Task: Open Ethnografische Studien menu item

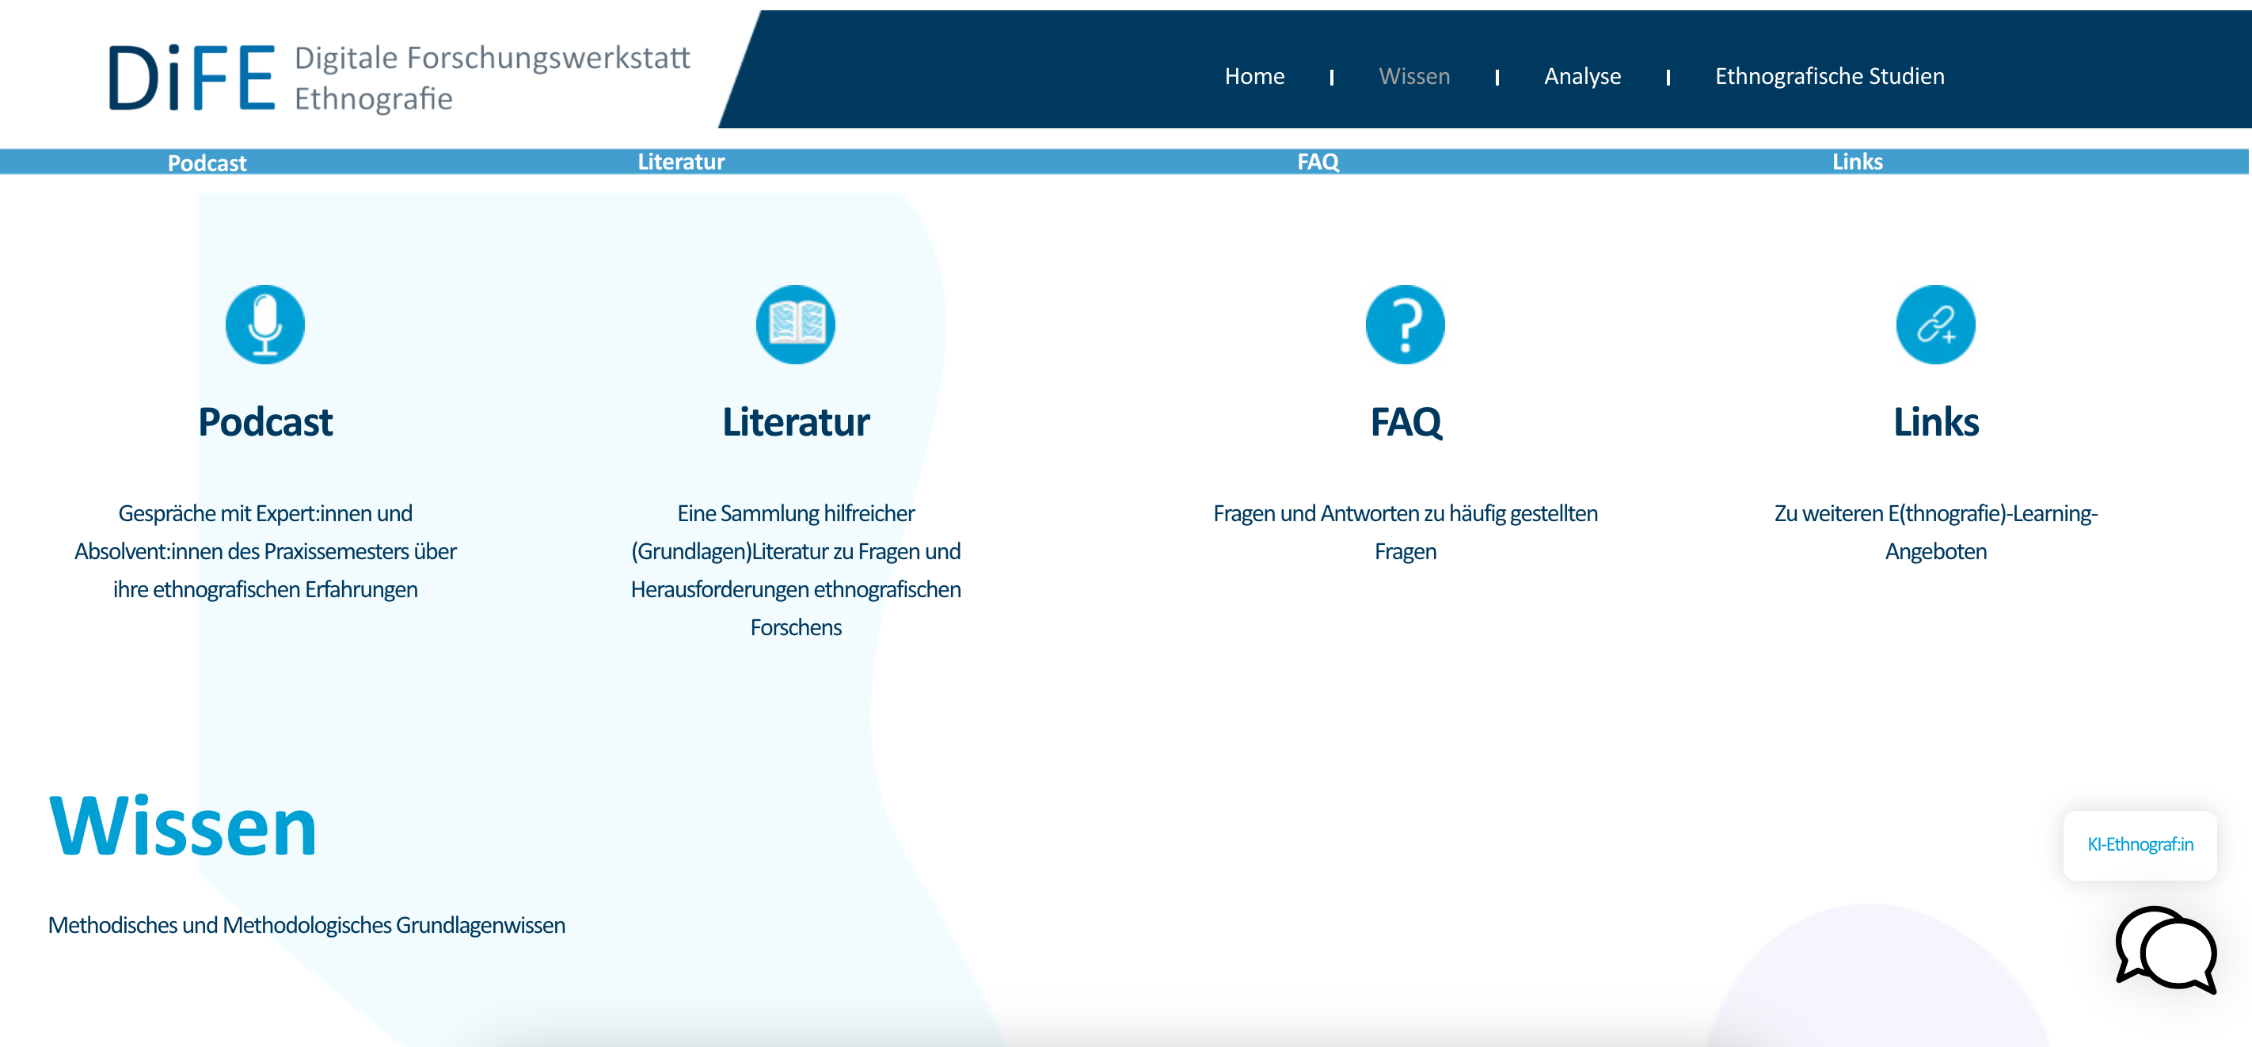Action: [1830, 76]
